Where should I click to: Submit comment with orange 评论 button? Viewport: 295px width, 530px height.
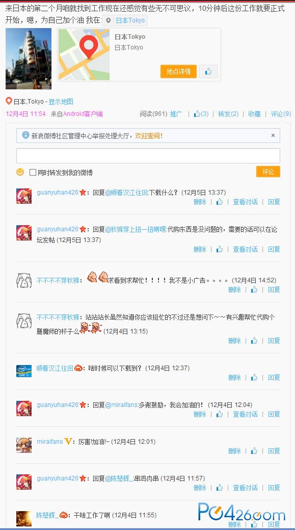(268, 172)
